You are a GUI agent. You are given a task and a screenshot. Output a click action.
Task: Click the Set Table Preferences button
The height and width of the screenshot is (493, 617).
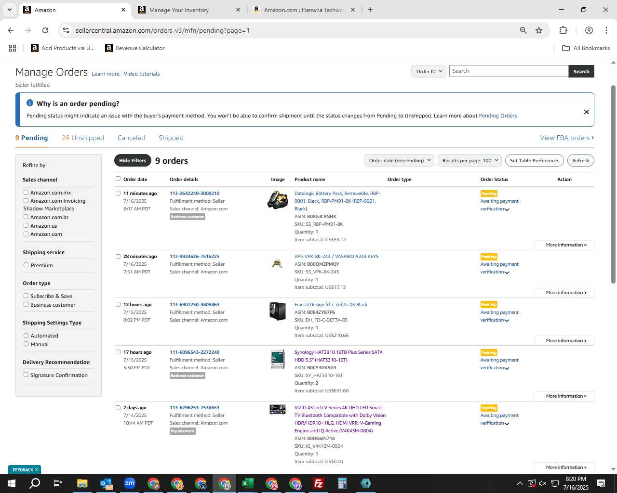(535, 160)
